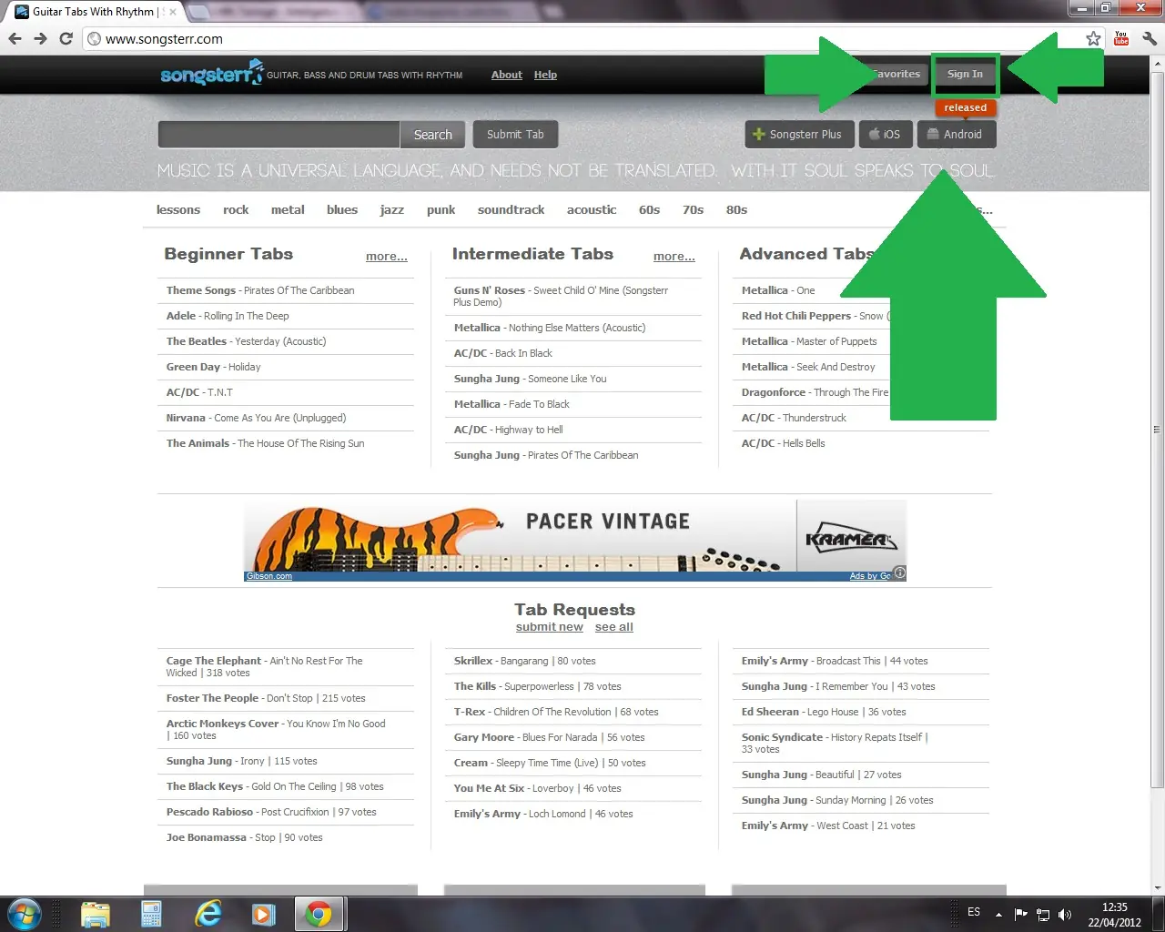Click the see all requests link
Screen dimensions: 1165x932
point(614,627)
